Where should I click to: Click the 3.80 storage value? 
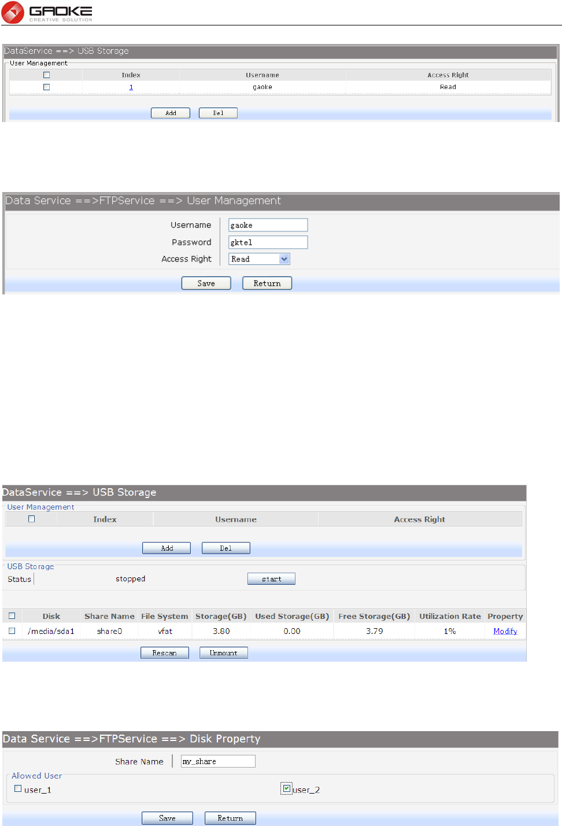[221, 631]
